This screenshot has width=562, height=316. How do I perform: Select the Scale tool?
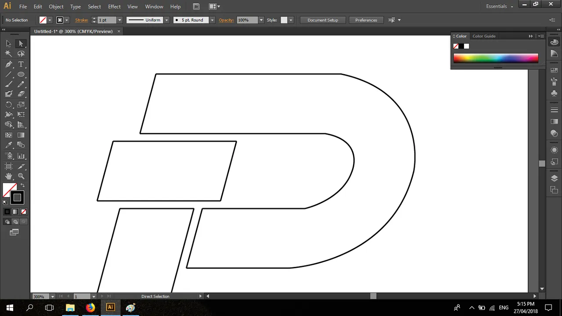click(21, 104)
